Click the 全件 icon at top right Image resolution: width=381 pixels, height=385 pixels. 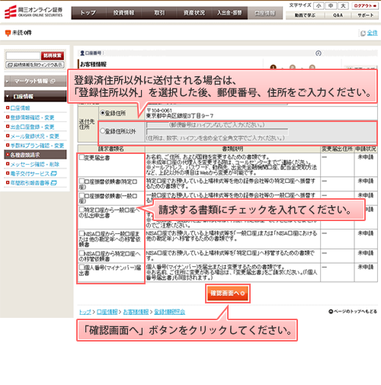point(363,33)
